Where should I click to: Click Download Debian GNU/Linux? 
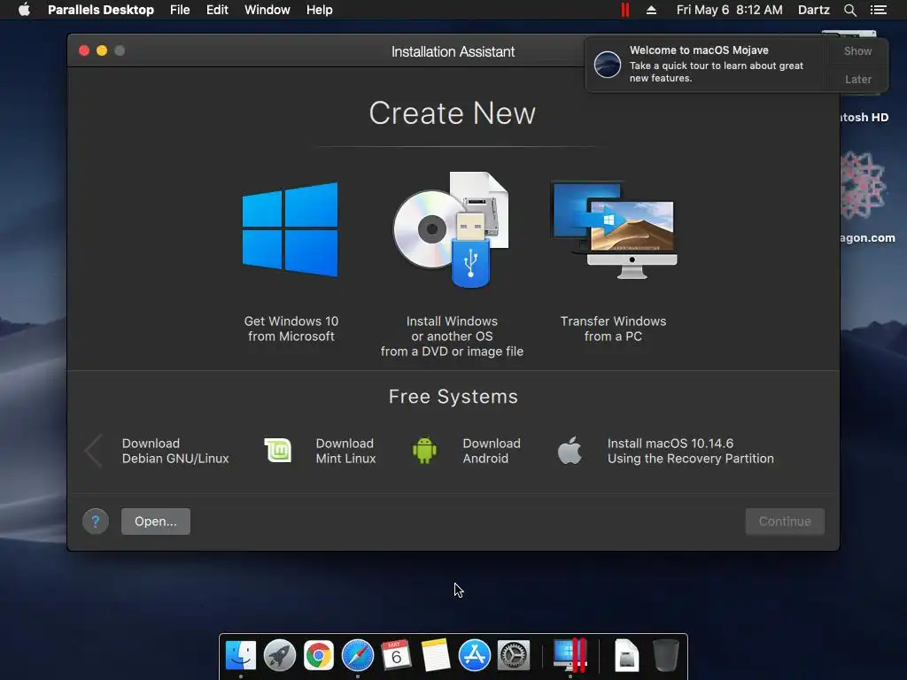point(175,451)
